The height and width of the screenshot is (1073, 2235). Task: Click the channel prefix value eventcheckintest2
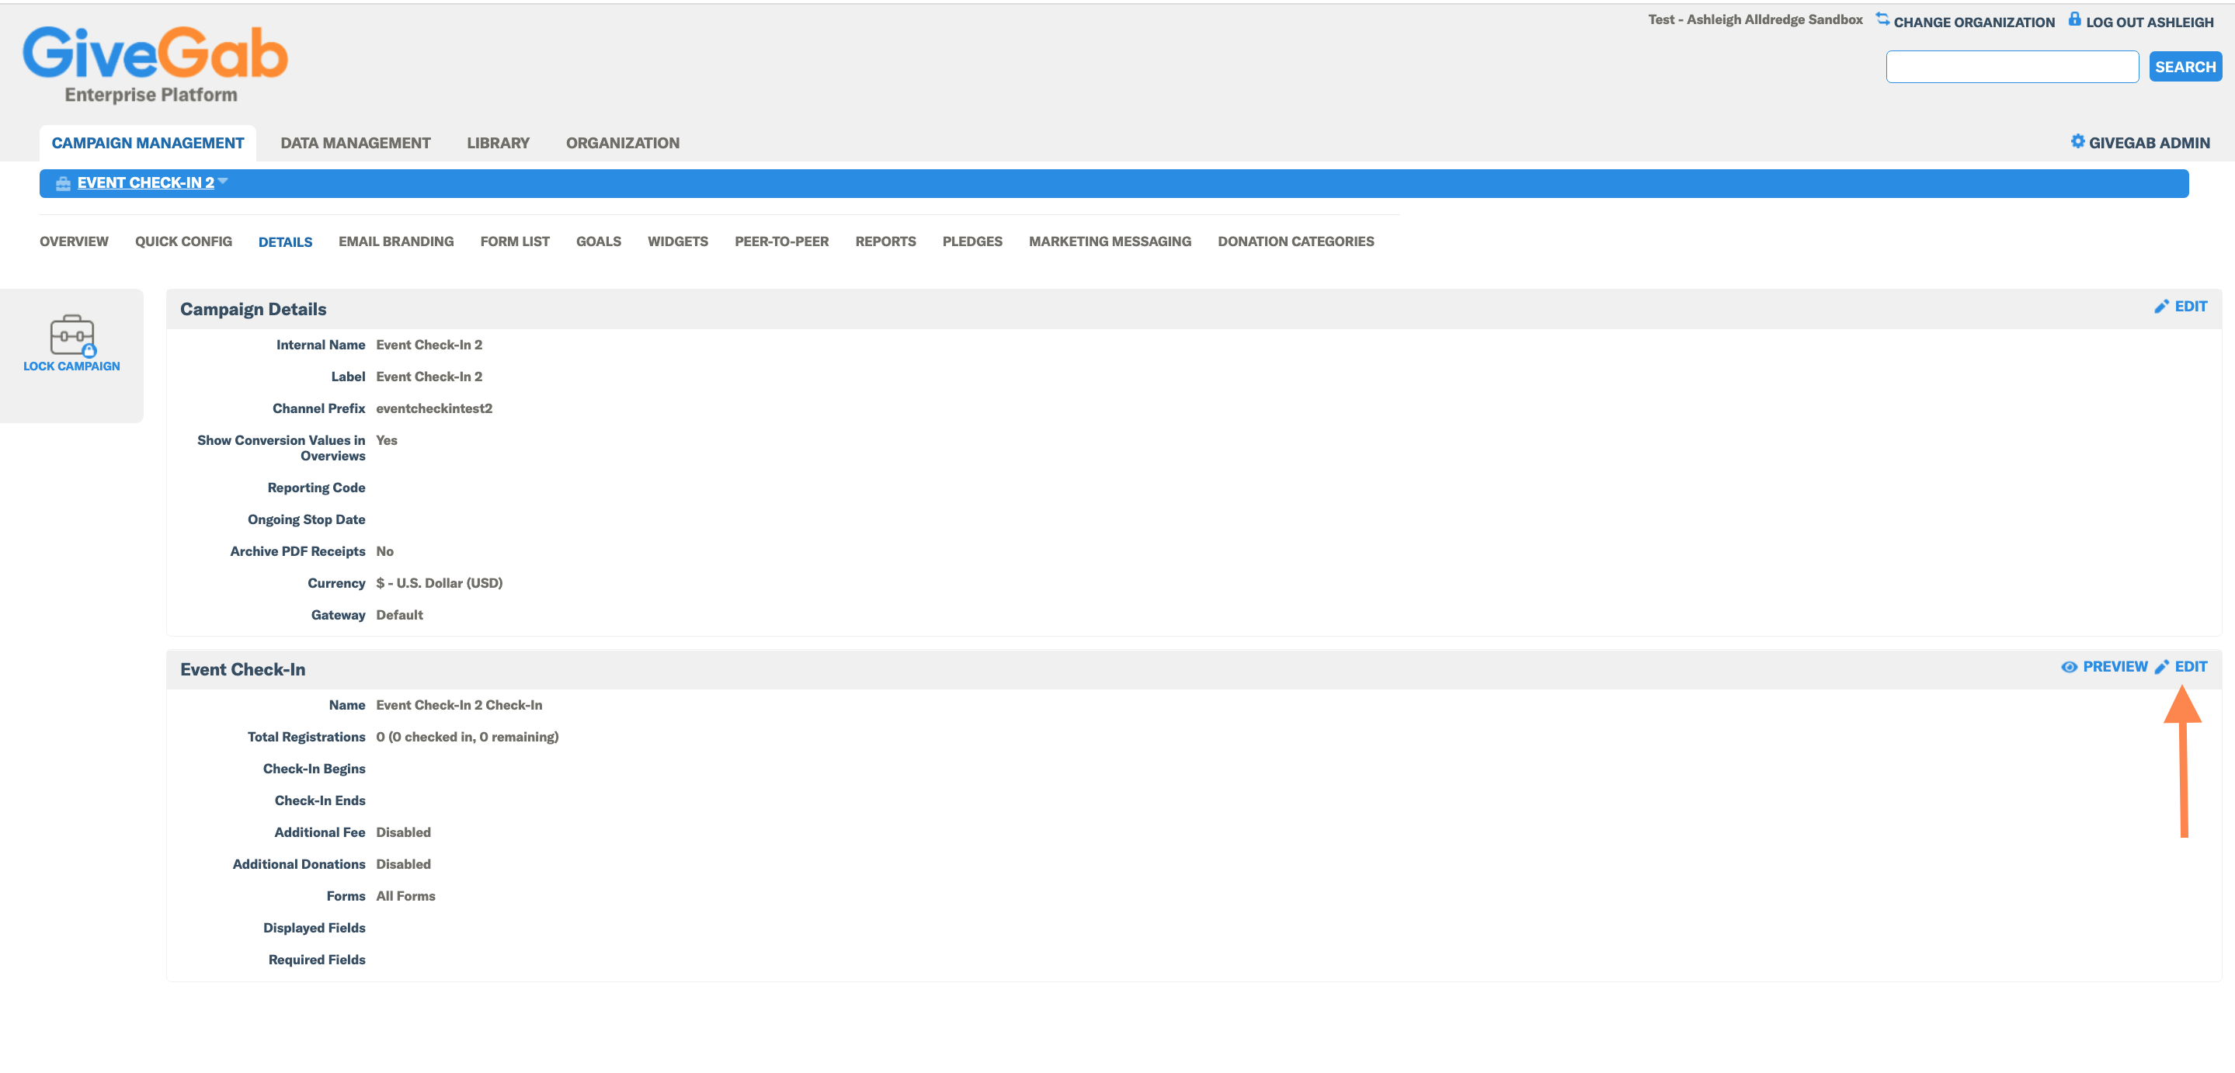pos(434,408)
